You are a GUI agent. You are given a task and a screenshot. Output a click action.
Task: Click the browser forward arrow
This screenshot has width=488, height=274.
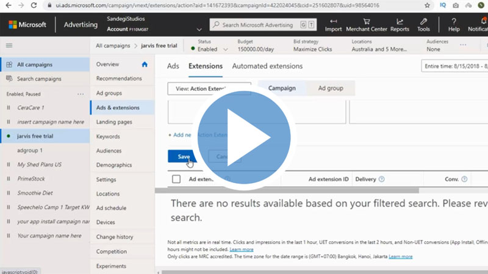click(21, 5)
